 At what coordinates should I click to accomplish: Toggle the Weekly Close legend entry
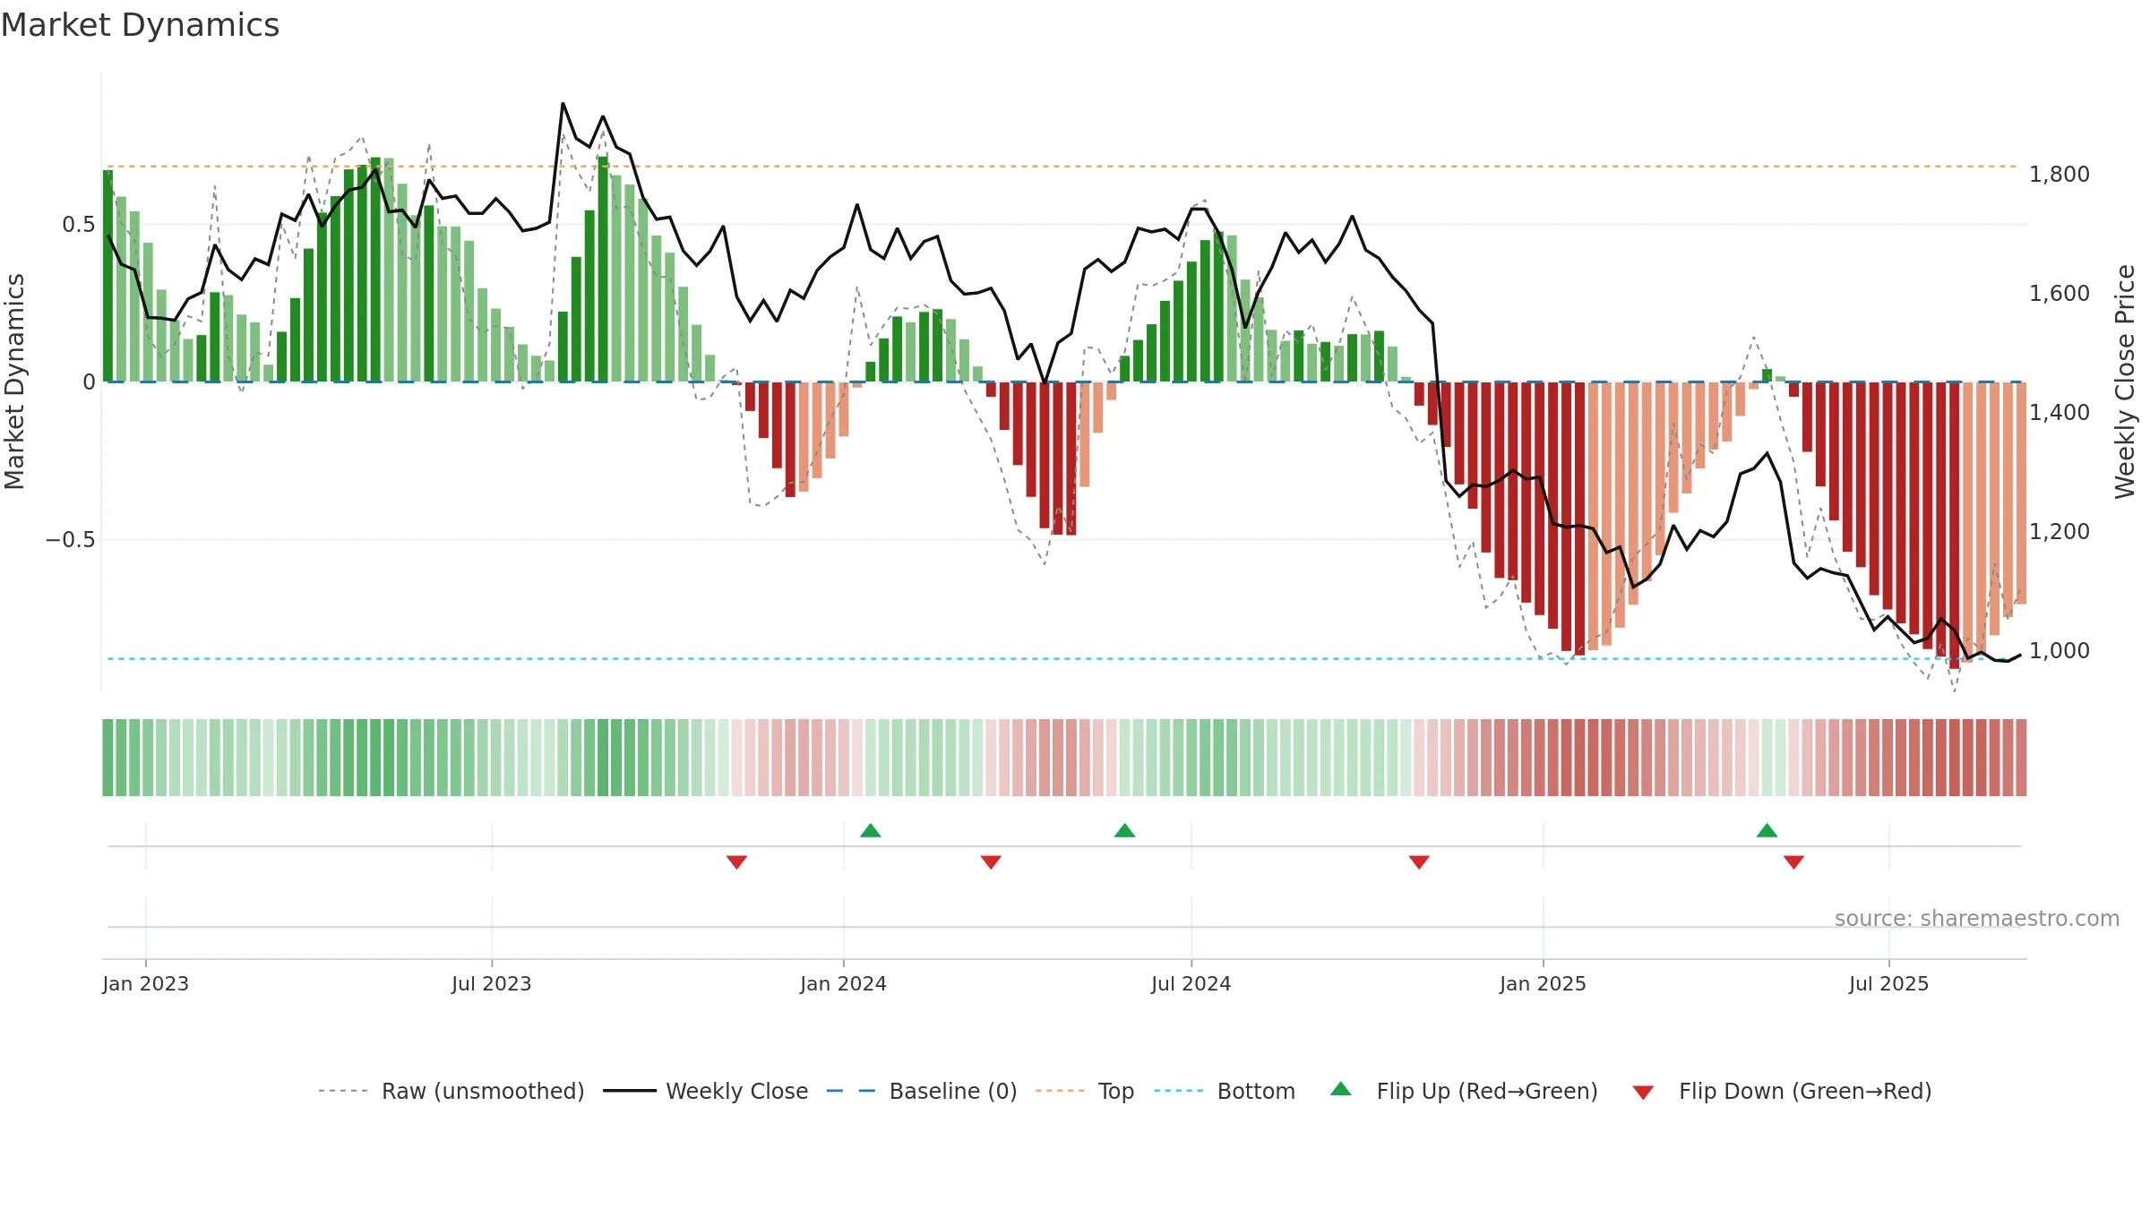tap(706, 1091)
